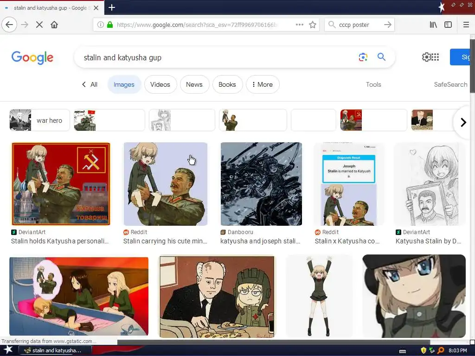Open the start menu star icon in taskbar
This screenshot has height=356, width=475.
tap(8, 350)
